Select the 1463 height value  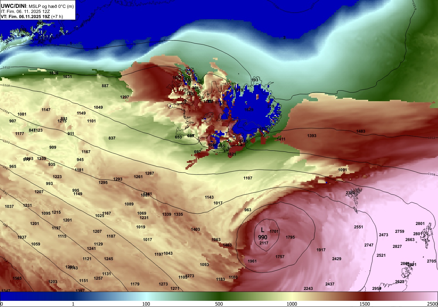[227, 245]
